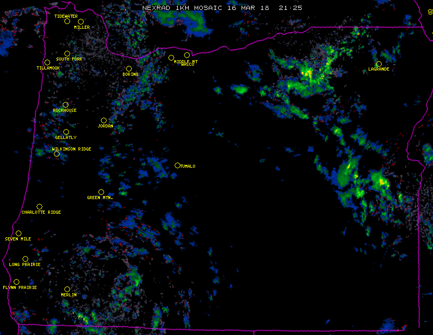Click the Wasco station circle
The height and width of the screenshot is (335, 433).
tap(187, 55)
